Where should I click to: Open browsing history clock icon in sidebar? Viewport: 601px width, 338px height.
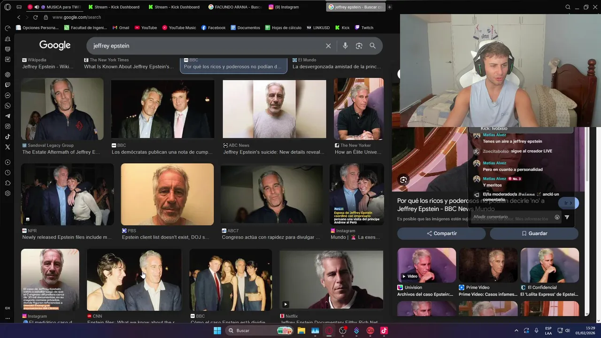pyautogui.click(x=8, y=173)
